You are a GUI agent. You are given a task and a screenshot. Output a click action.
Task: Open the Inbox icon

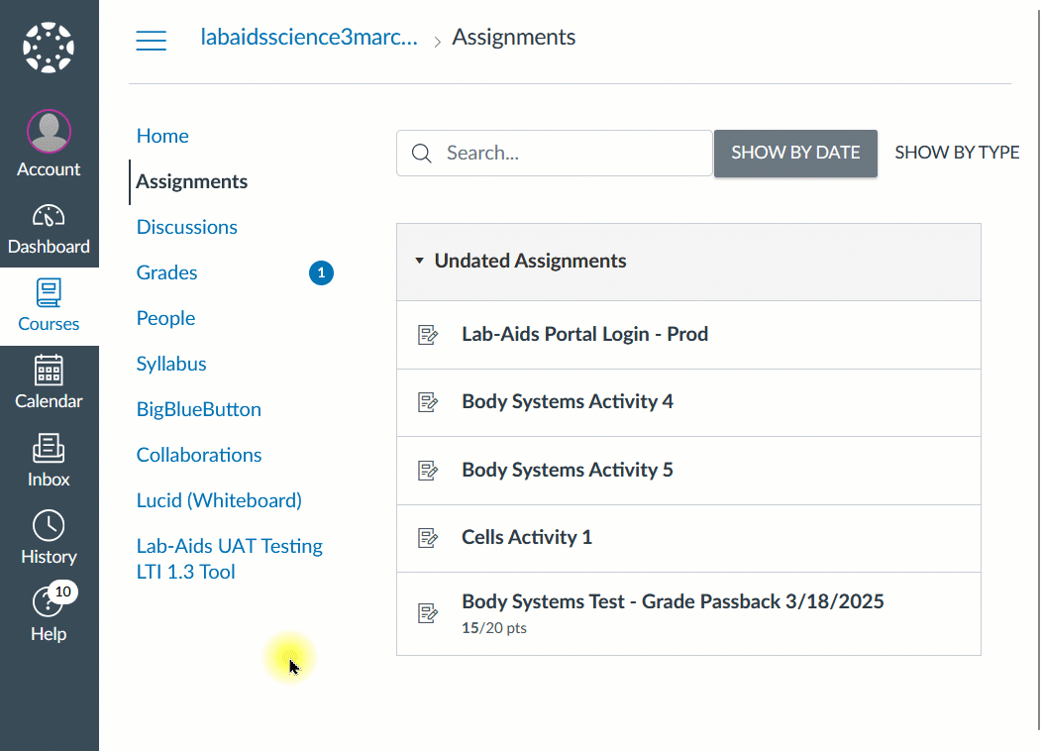[x=49, y=448]
